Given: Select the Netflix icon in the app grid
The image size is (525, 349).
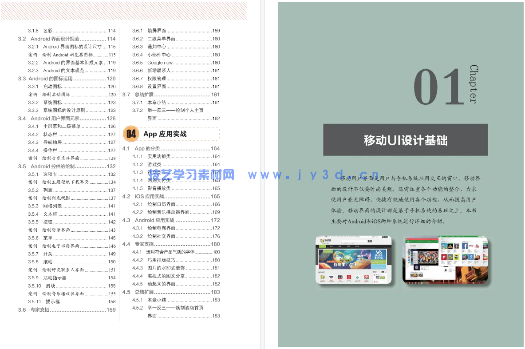Looking at the screenshot, I should (x=470, y=246).
